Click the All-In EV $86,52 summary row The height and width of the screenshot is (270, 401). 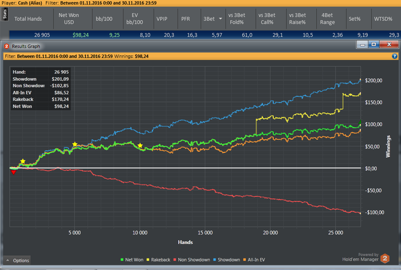[x=41, y=93]
